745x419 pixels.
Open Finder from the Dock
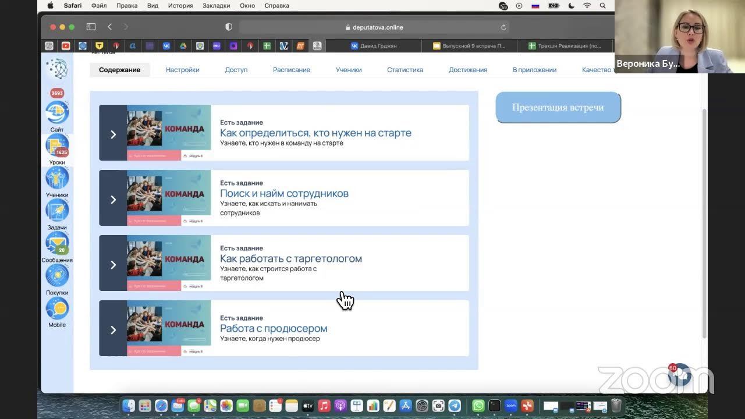pos(129,406)
